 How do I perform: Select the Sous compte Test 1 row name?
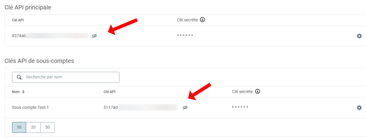[x=30, y=108]
